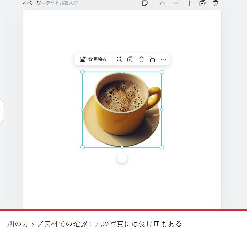
Task: Click the bottom edge middle crop handle
Action: (122, 147)
